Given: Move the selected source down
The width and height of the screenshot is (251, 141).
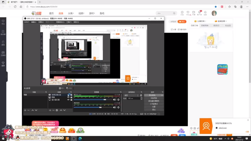Looking at the screenshot, I should pos(64,110).
